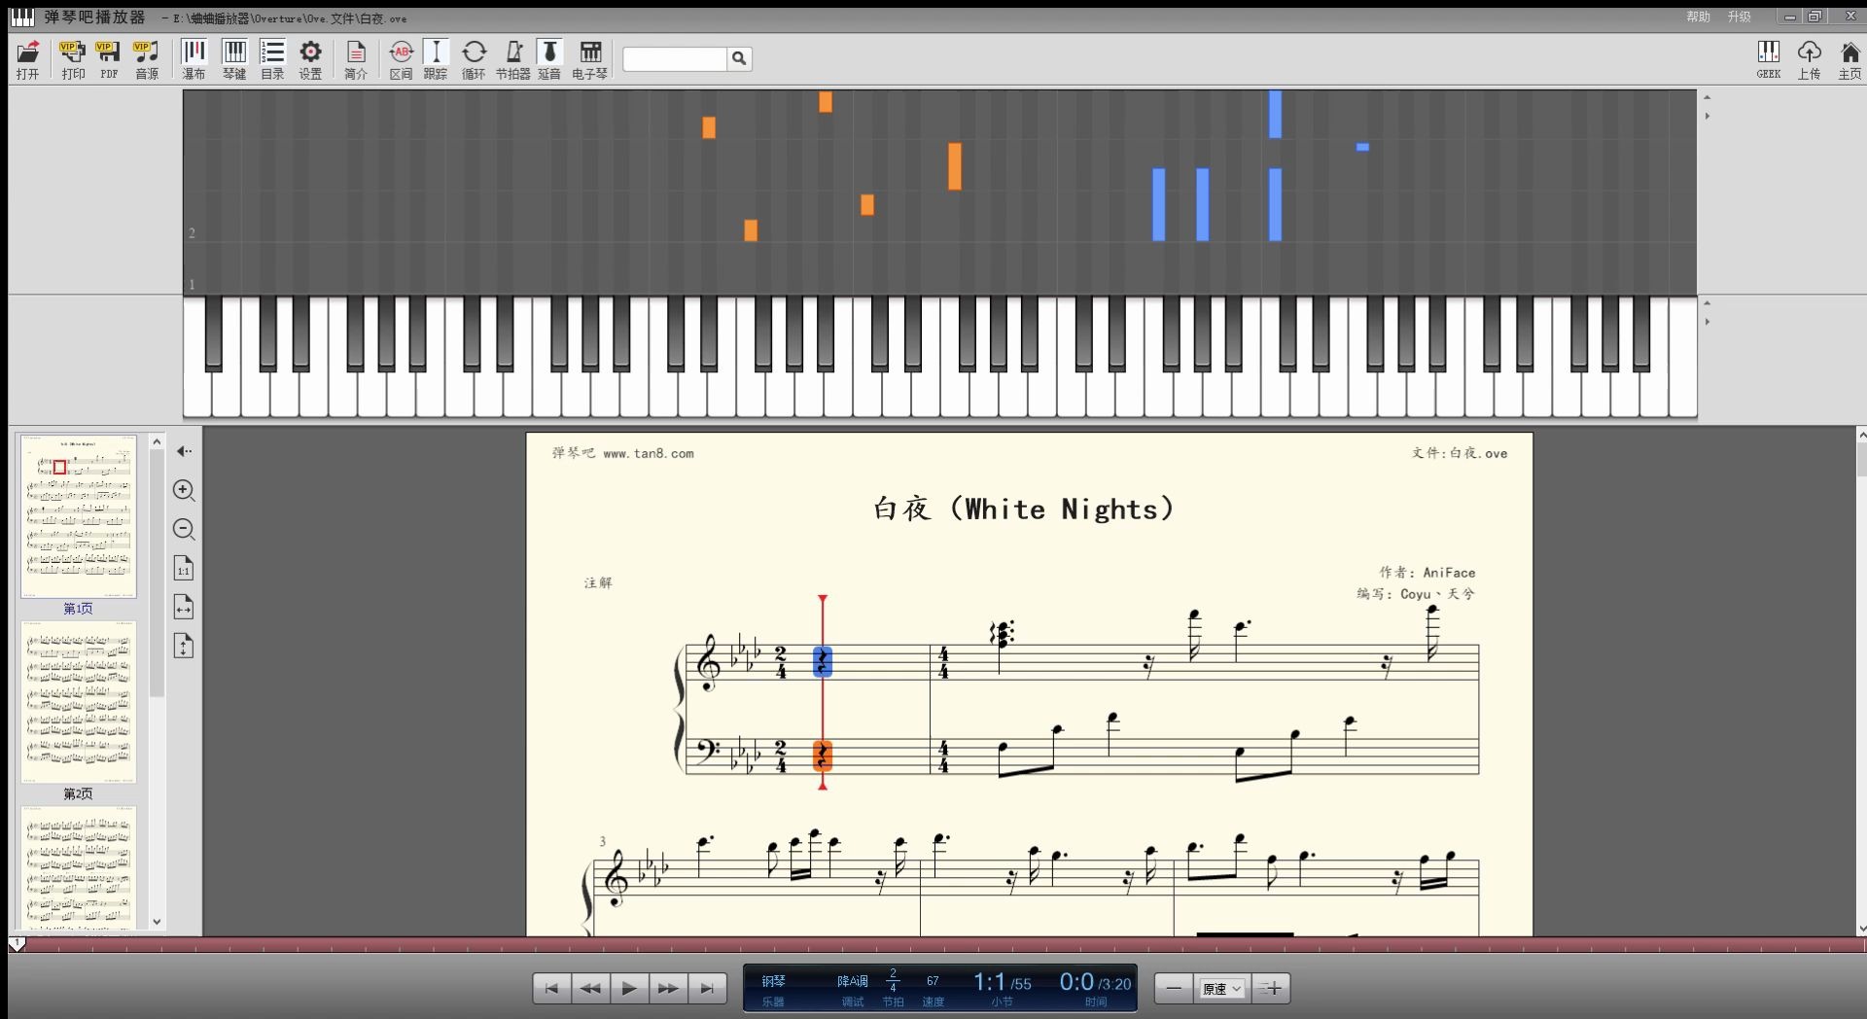This screenshot has height=1019, width=1867.
Task: Open the 目录 contents list
Action: tap(272, 59)
